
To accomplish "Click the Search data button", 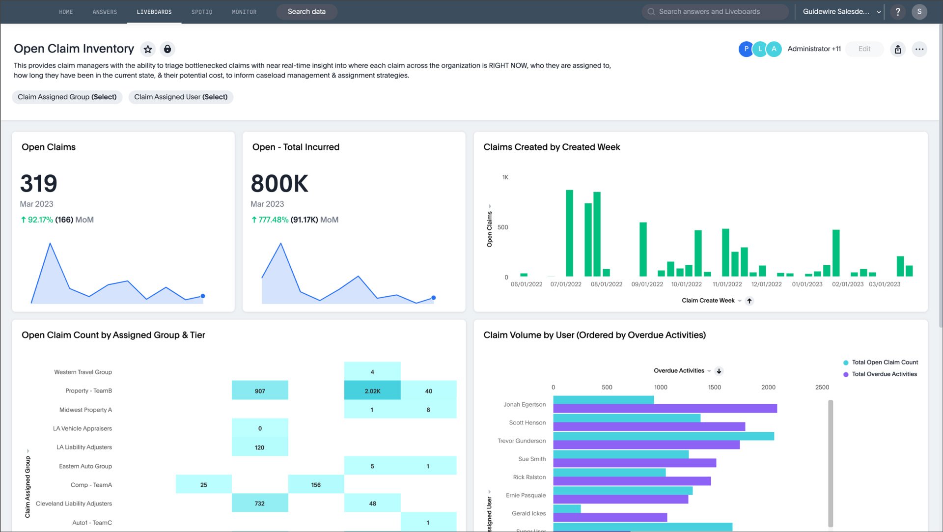I will pyautogui.click(x=306, y=12).
